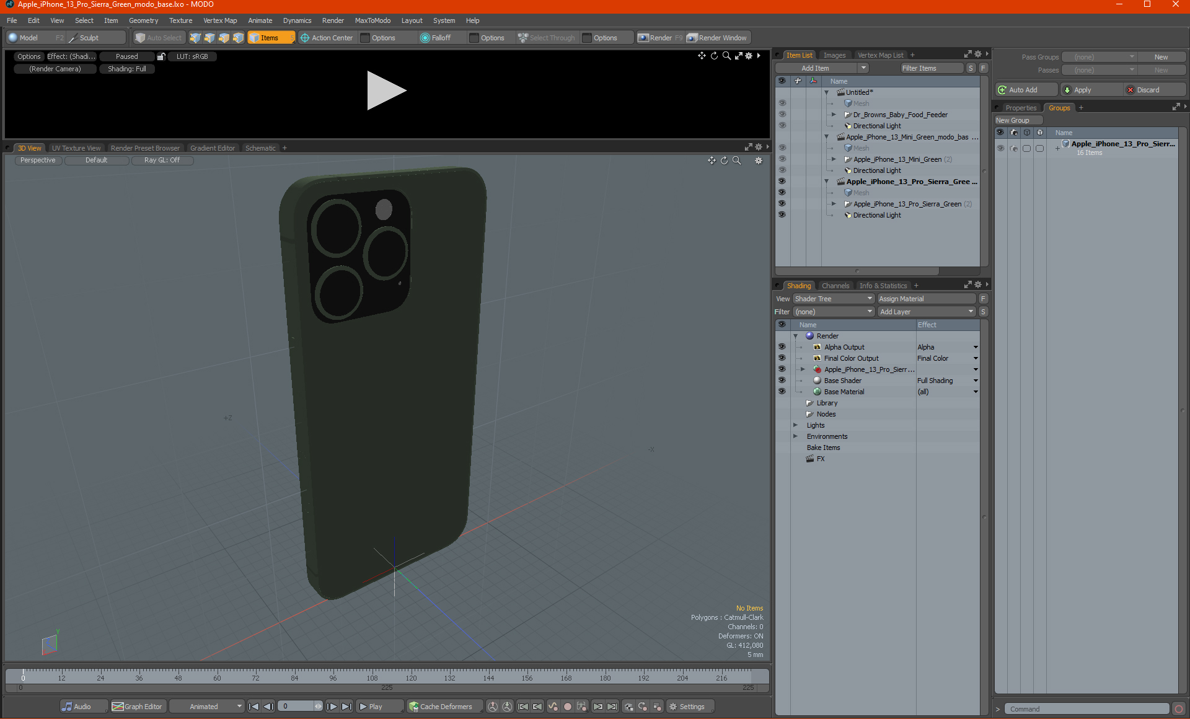This screenshot has height=719, width=1190.
Task: Click the Render Window button
Action: tap(718, 37)
